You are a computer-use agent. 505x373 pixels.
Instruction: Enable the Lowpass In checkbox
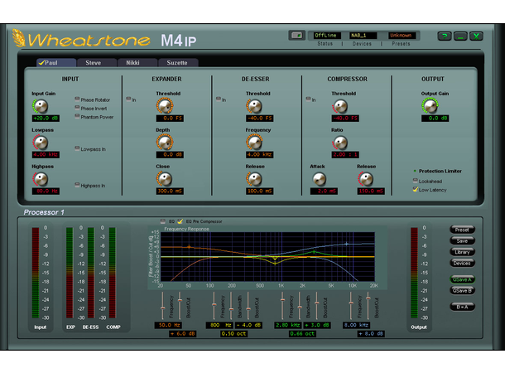pos(77,148)
